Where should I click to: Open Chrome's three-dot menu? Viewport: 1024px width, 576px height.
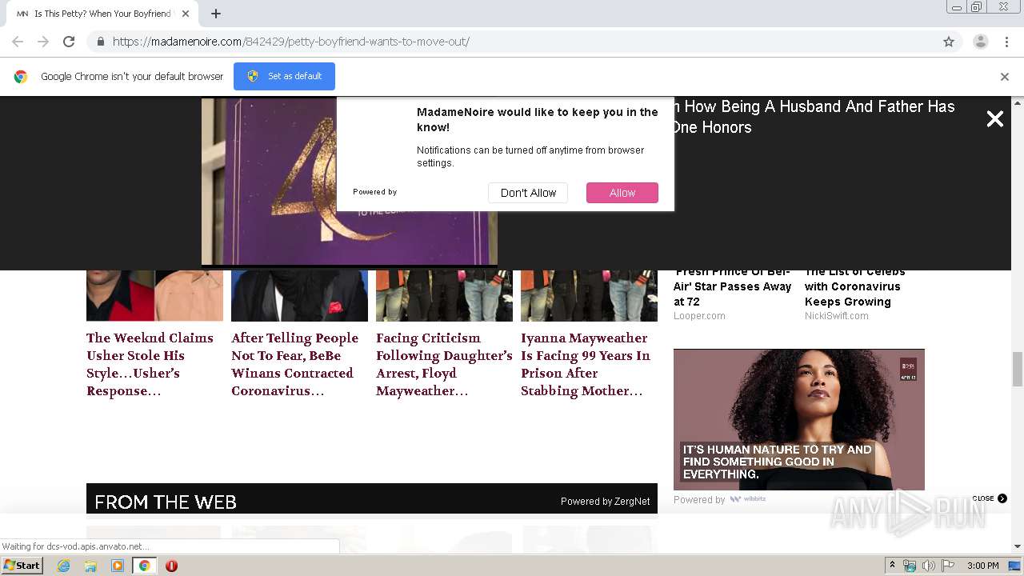coord(1007,42)
